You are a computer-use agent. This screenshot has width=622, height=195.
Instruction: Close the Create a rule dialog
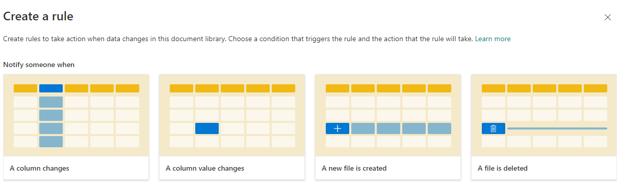(608, 17)
